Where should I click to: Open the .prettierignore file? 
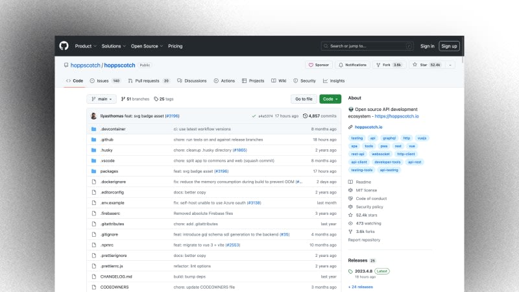pos(114,256)
